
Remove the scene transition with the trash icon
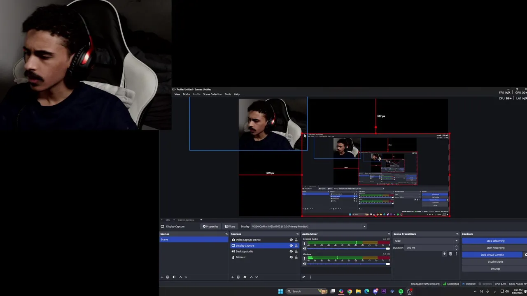(450, 254)
